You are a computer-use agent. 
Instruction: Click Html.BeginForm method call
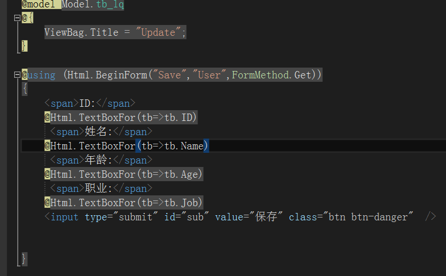107,75
